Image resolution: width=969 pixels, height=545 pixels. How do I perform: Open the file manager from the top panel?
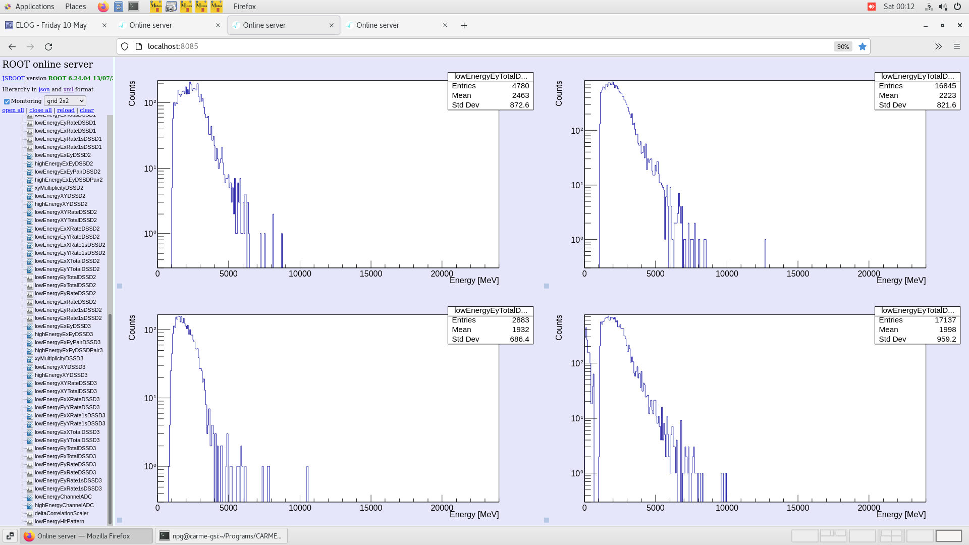coord(119,7)
